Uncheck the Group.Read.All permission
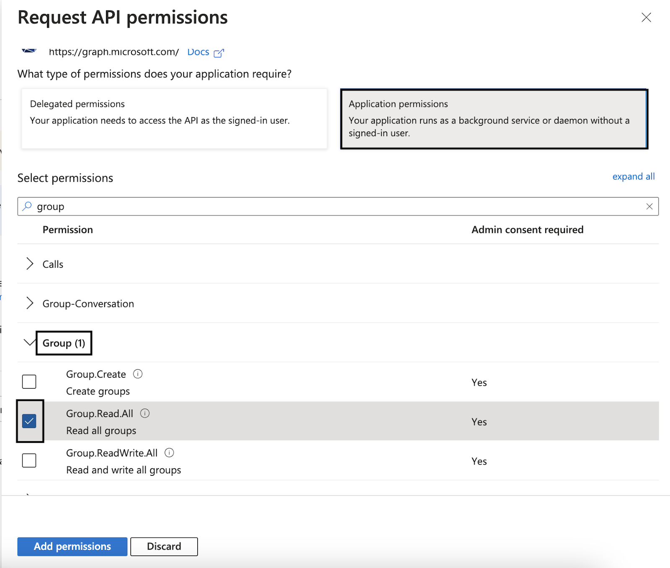Viewport: 670px width, 568px height. pyautogui.click(x=29, y=421)
